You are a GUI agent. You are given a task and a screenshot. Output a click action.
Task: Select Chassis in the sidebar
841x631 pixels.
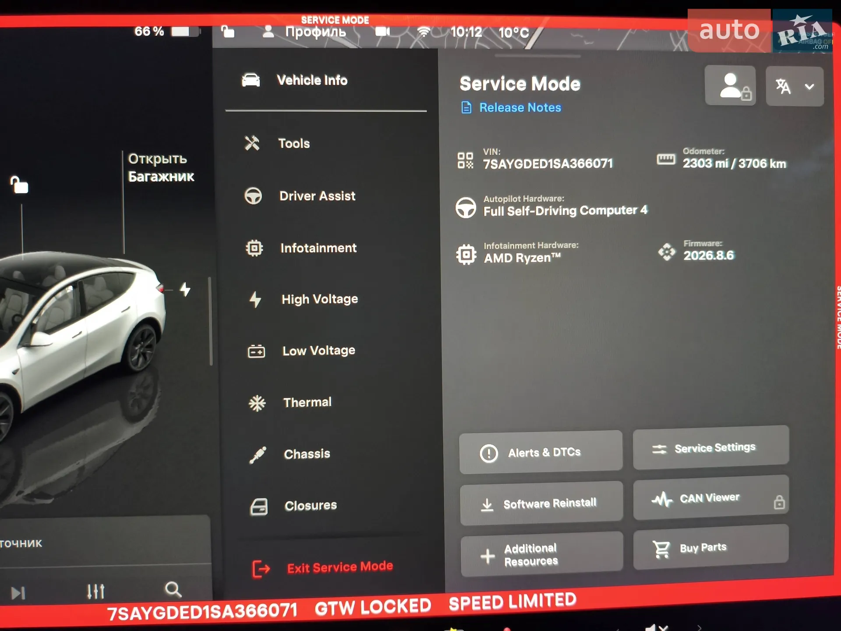pos(307,454)
